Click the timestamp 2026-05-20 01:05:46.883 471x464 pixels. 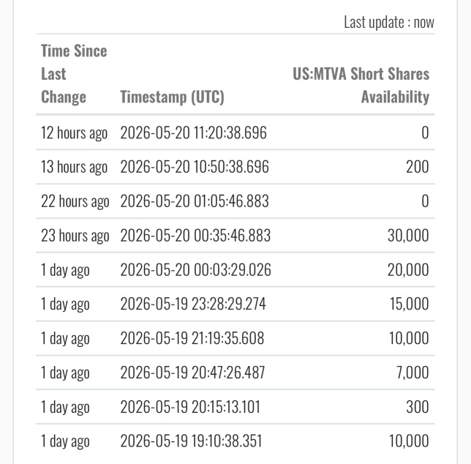coord(195,201)
